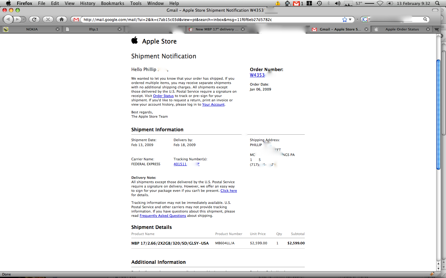
Task: Open the Help menu
Action: tap(174, 3)
